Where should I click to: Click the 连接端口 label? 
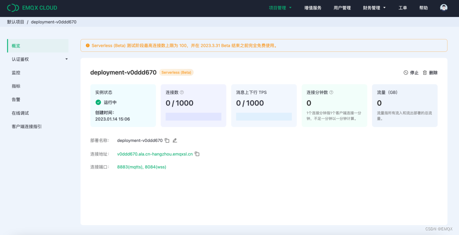click(x=99, y=167)
